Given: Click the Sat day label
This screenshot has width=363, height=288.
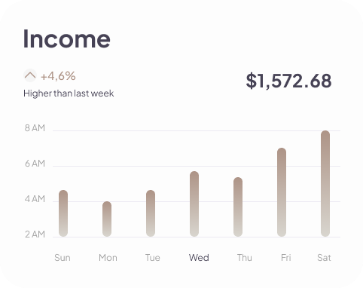Looking at the screenshot, I should click(324, 258).
